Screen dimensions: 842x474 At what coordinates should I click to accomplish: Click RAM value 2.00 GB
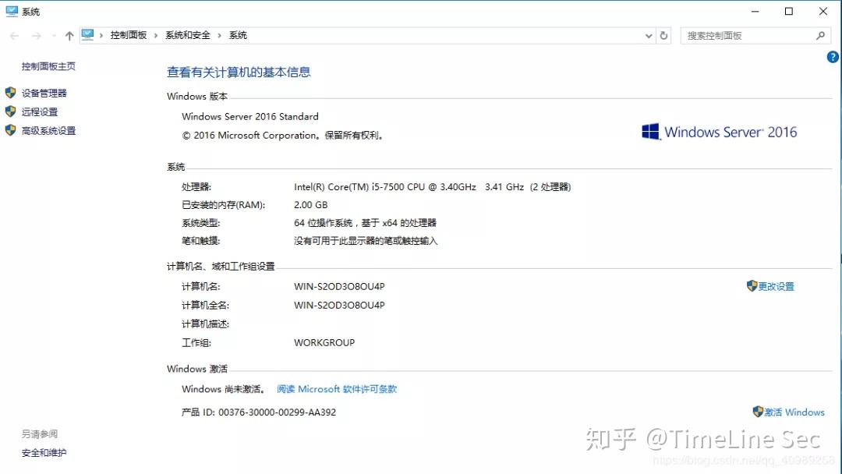tap(310, 205)
